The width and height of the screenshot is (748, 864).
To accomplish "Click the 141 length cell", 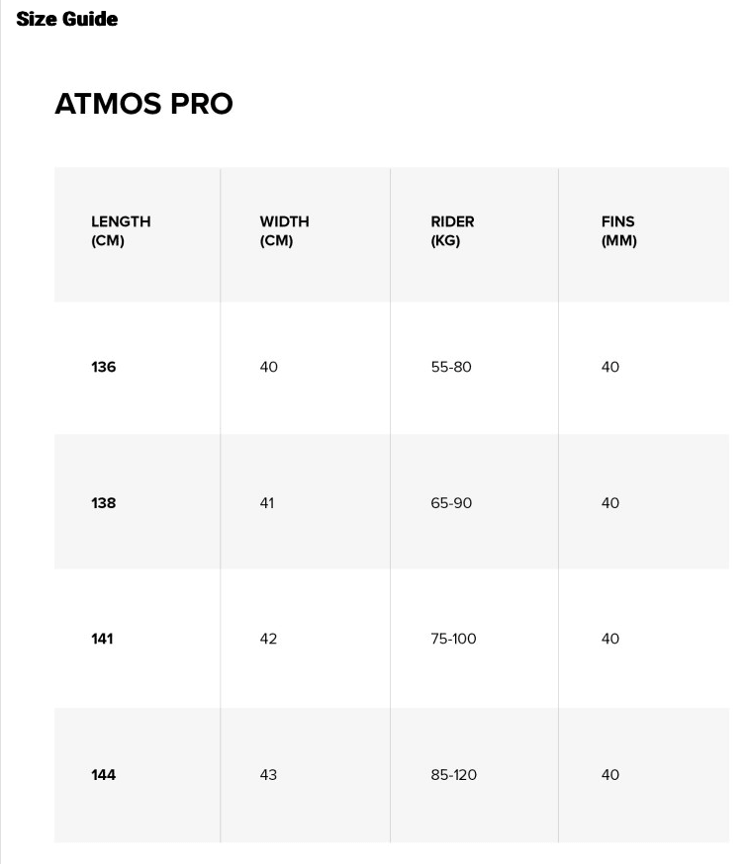I will (103, 639).
